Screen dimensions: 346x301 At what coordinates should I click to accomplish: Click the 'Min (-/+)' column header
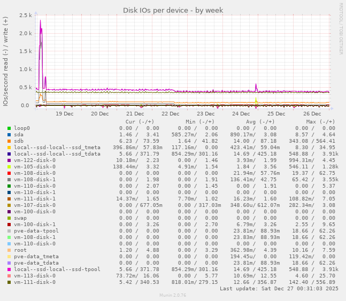click(200, 122)
